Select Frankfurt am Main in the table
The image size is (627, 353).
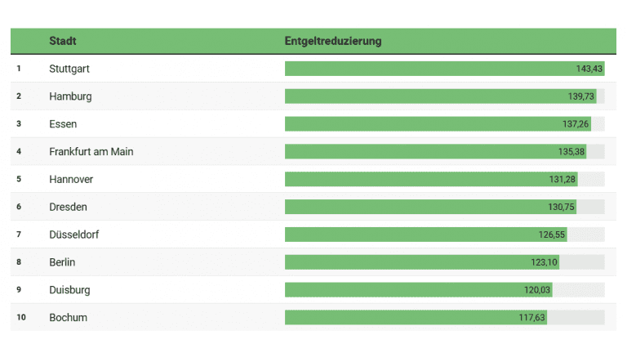tap(91, 152)
